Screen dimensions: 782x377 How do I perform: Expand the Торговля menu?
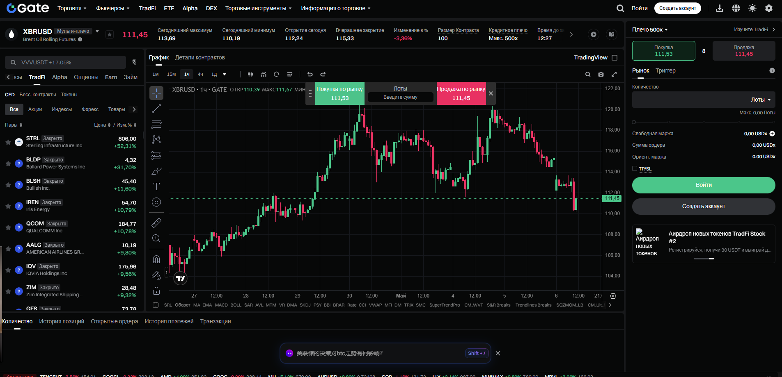point(72,8)
